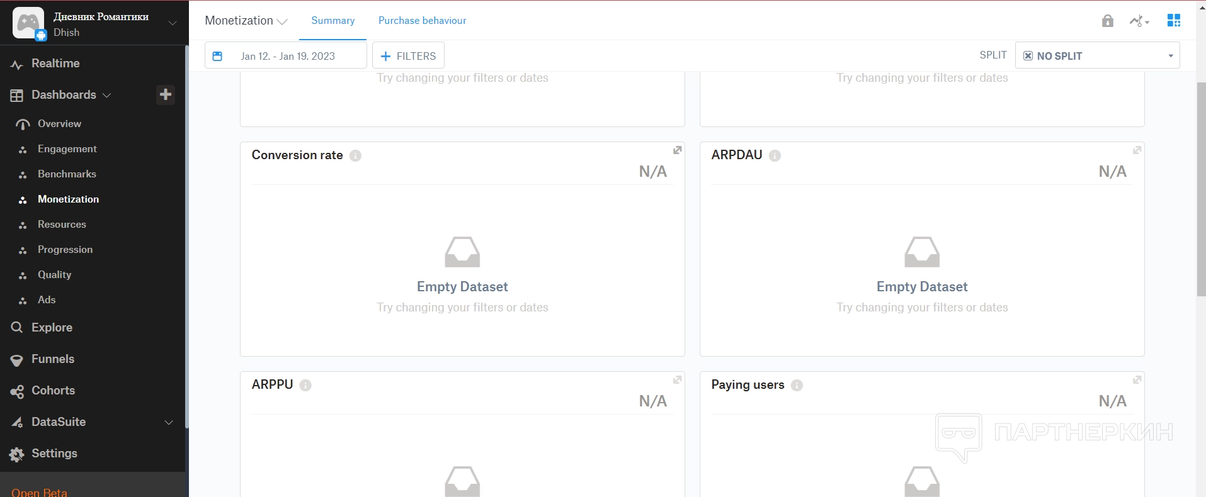
Task: Expand the ARPDAU chart
Action: 1137,150
